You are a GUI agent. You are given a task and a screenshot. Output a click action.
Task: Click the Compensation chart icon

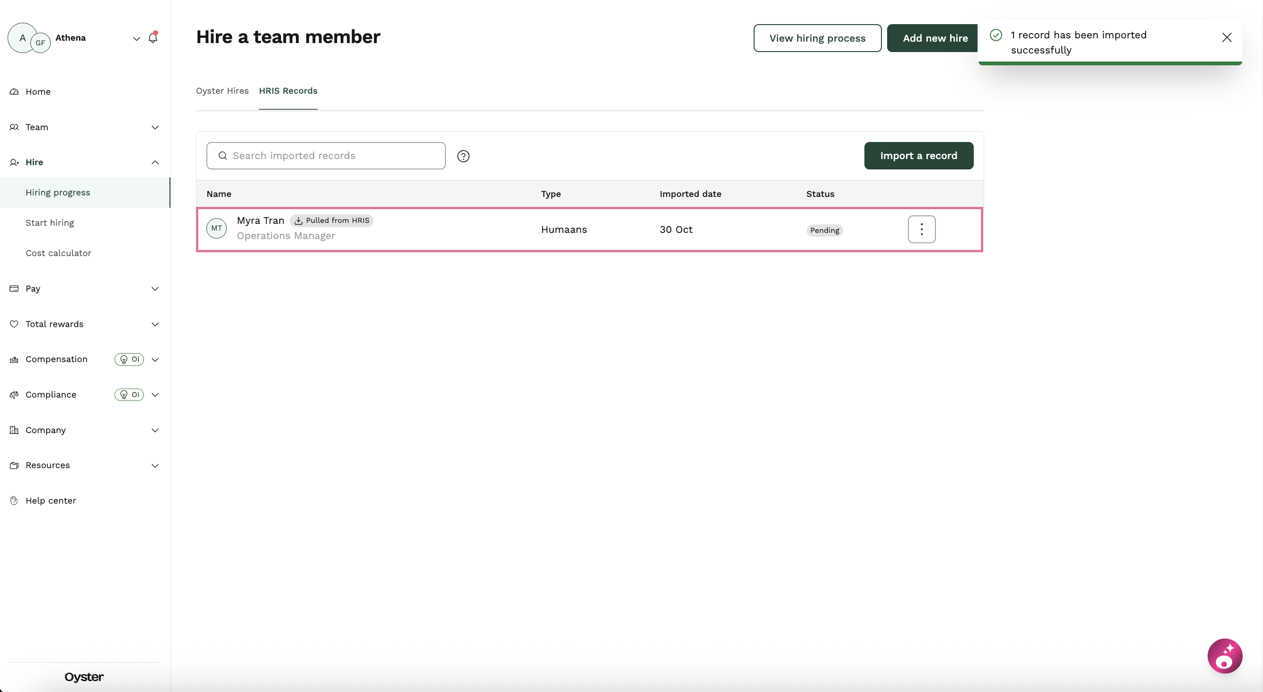click(14, 359)
